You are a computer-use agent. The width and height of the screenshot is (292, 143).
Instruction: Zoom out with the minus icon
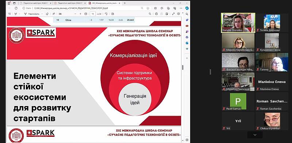pyautogui.click(x=75, y=14)
